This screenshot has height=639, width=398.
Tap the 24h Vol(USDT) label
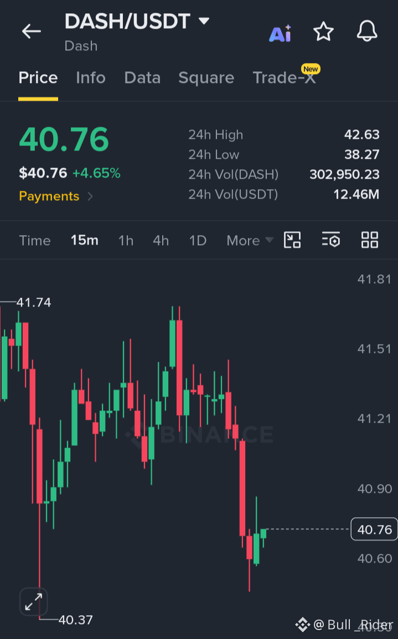point(233,194)
